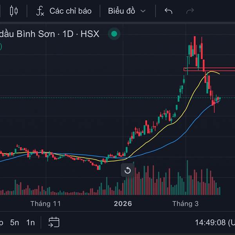Click the Biểu đồ dropdown chevron

[x=143, y=11]
